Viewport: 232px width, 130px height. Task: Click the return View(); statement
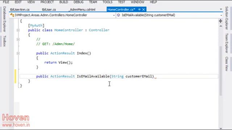(58, 62)
